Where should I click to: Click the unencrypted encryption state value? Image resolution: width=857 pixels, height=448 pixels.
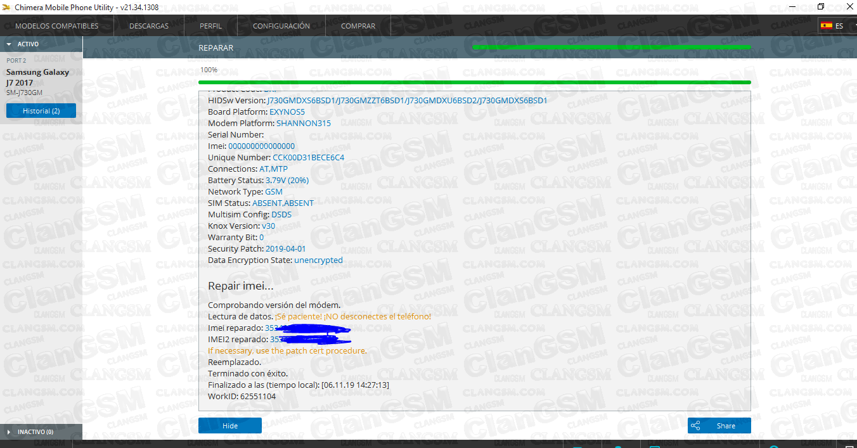pos(318,260)
